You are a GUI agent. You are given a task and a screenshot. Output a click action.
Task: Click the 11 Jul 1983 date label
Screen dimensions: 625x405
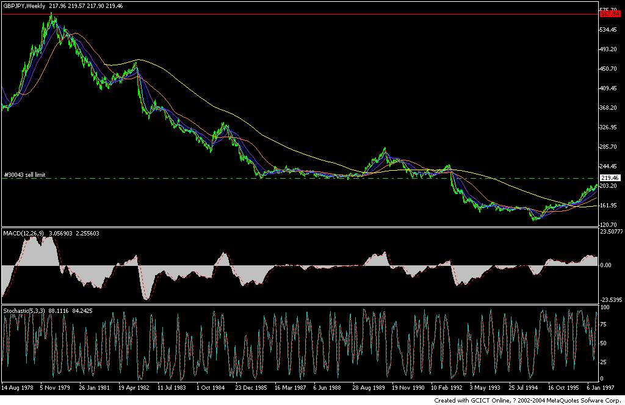tap(172, 387)
